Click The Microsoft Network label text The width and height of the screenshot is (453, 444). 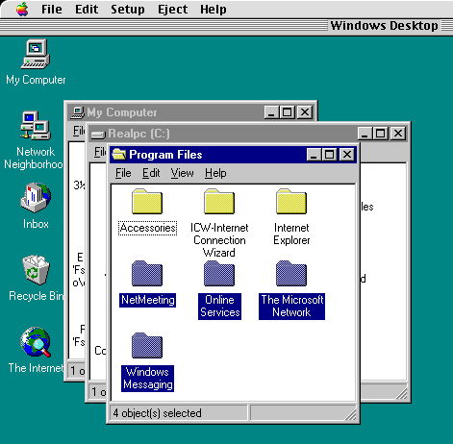[291, 307]
